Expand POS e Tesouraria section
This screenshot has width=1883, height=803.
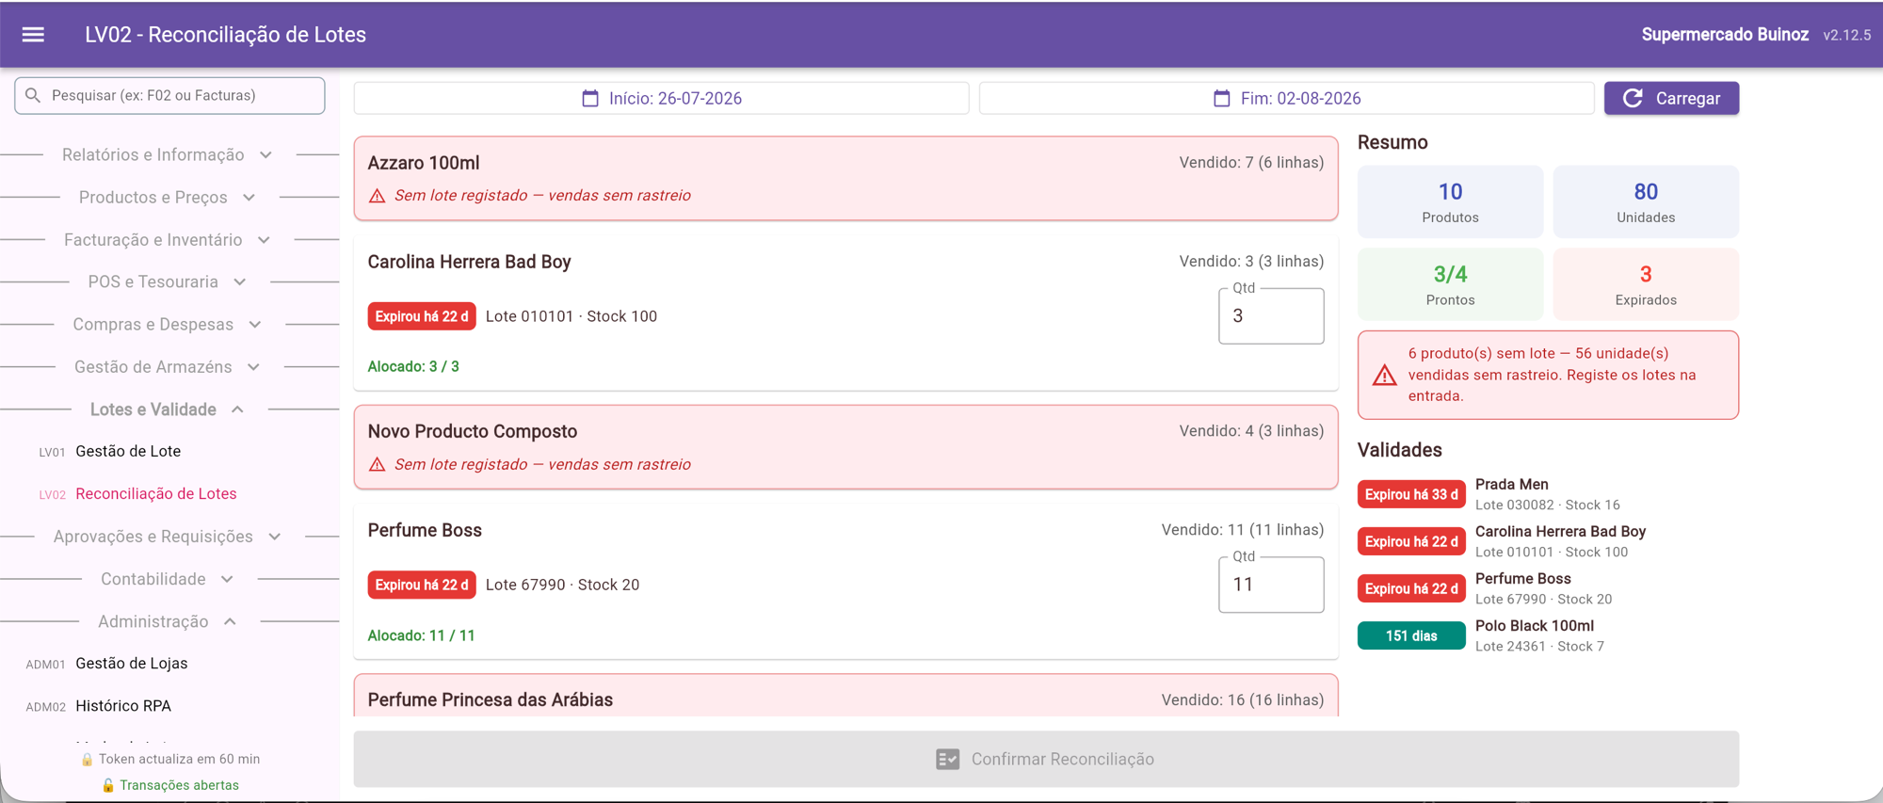coord(169,281)
